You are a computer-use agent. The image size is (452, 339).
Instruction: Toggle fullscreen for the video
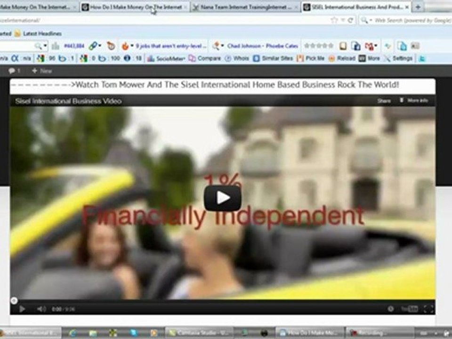[x=428, y=309]
